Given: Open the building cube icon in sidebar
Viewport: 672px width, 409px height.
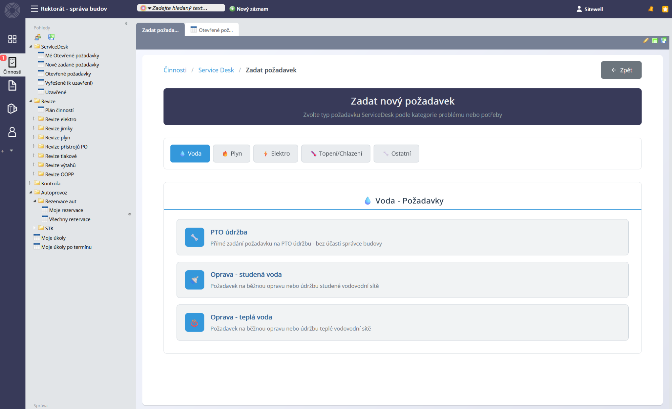Looking at the screenshot, I should (x=12, y=109).
